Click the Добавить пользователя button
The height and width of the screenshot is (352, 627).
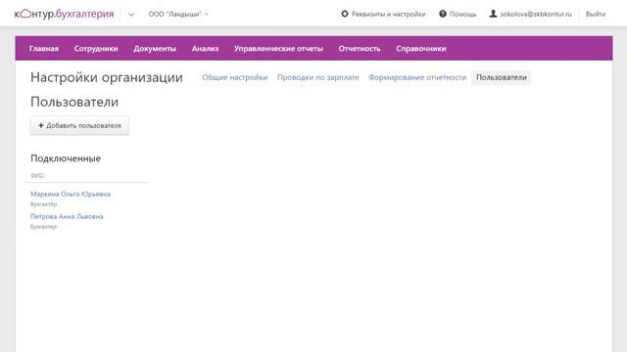[79, 125]
